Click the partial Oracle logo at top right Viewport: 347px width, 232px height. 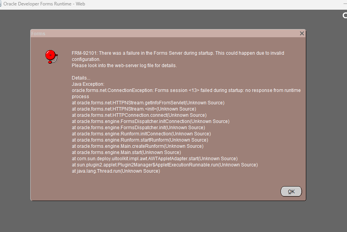click(x=344, y=16)
